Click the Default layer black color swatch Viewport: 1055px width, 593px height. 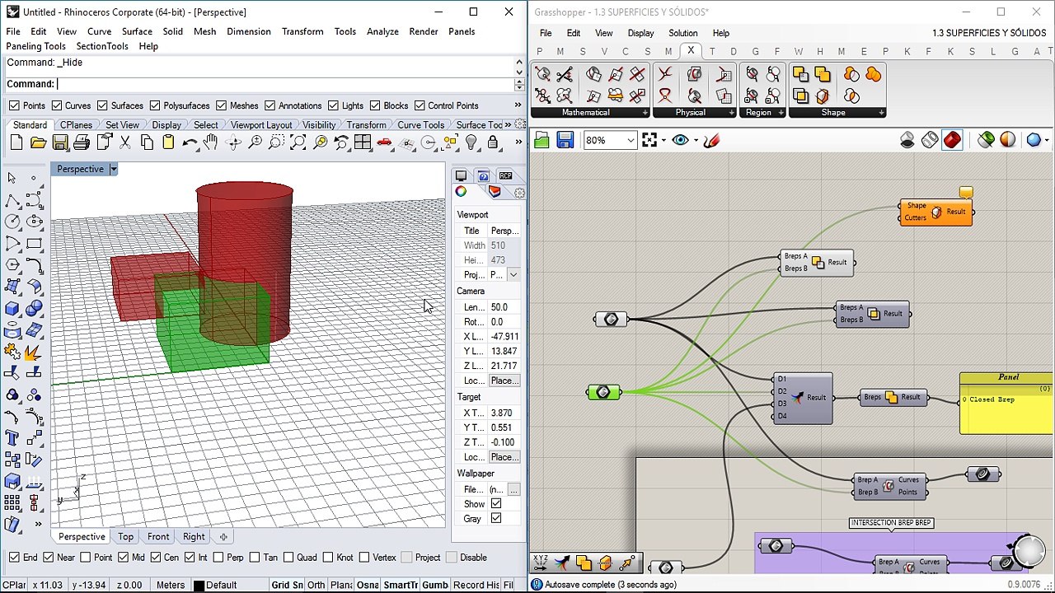[199, 586]
